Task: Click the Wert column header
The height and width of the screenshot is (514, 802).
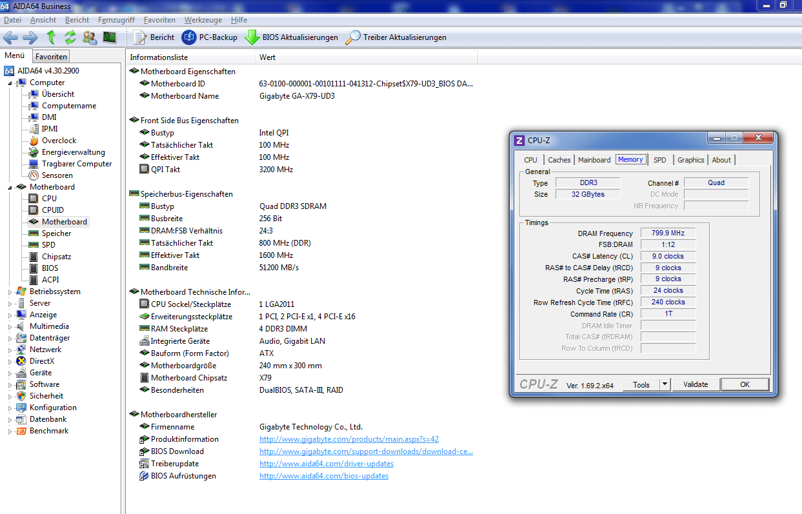Action: (x=366, y=57)
